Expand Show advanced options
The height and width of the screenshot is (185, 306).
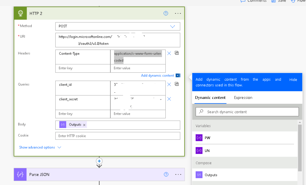click(x=40, y=147)
